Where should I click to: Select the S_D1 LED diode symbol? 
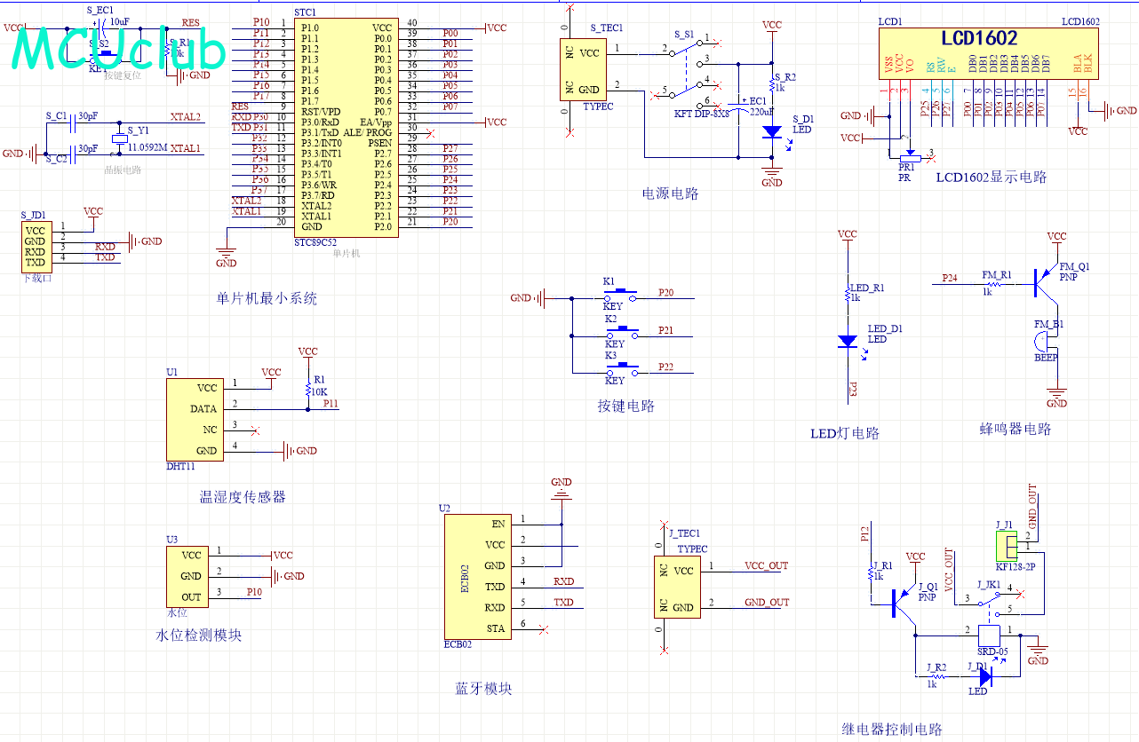(x=772, y=132)
